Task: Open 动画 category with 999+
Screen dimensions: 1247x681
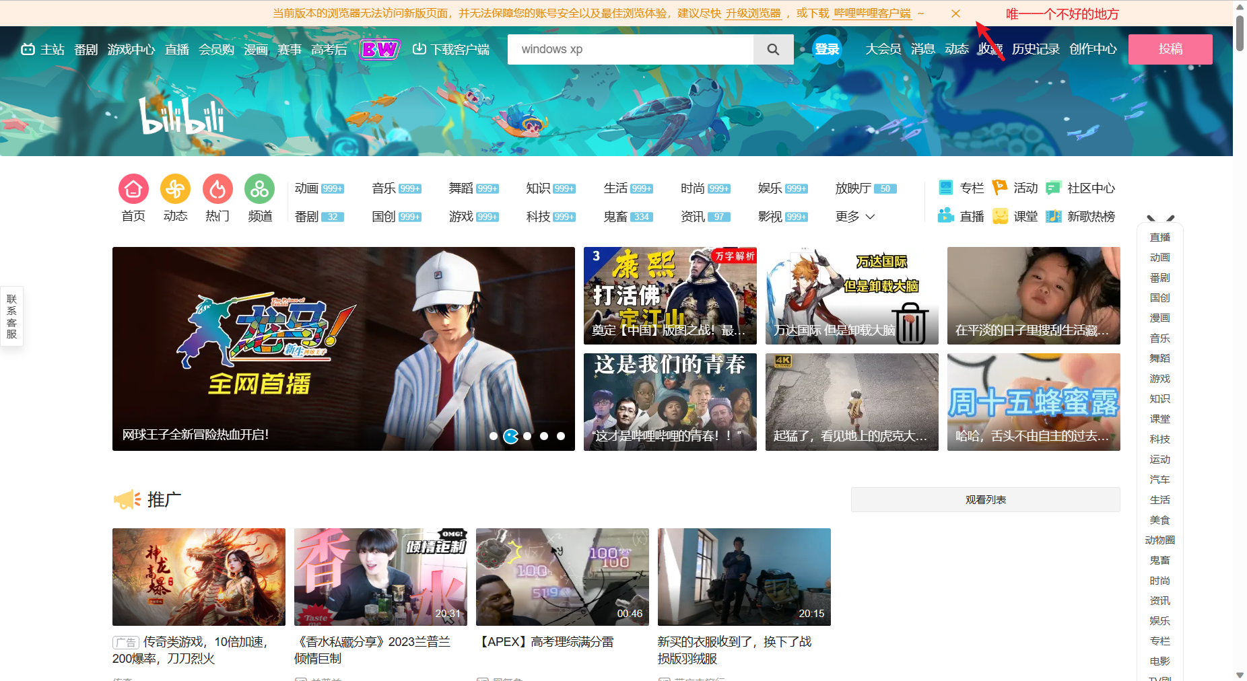Action: [319, 188]
